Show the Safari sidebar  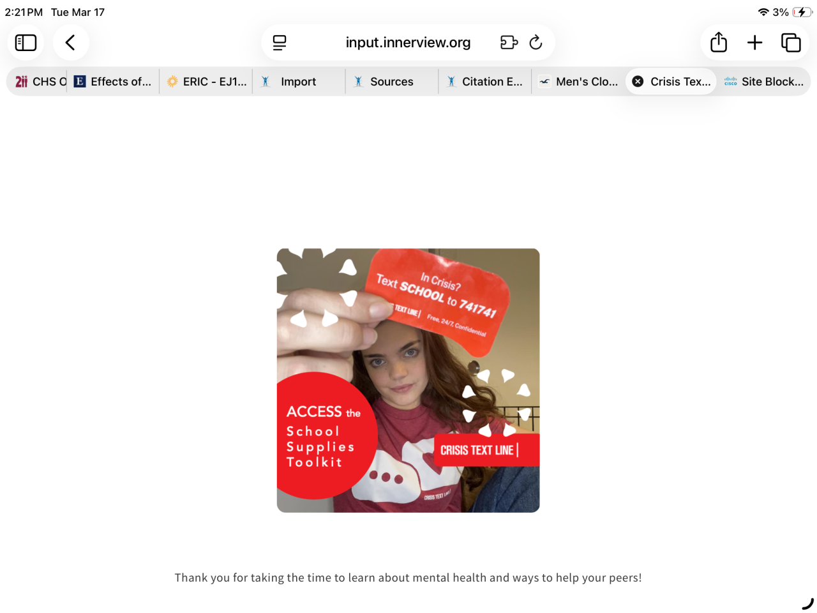point(26,43)
